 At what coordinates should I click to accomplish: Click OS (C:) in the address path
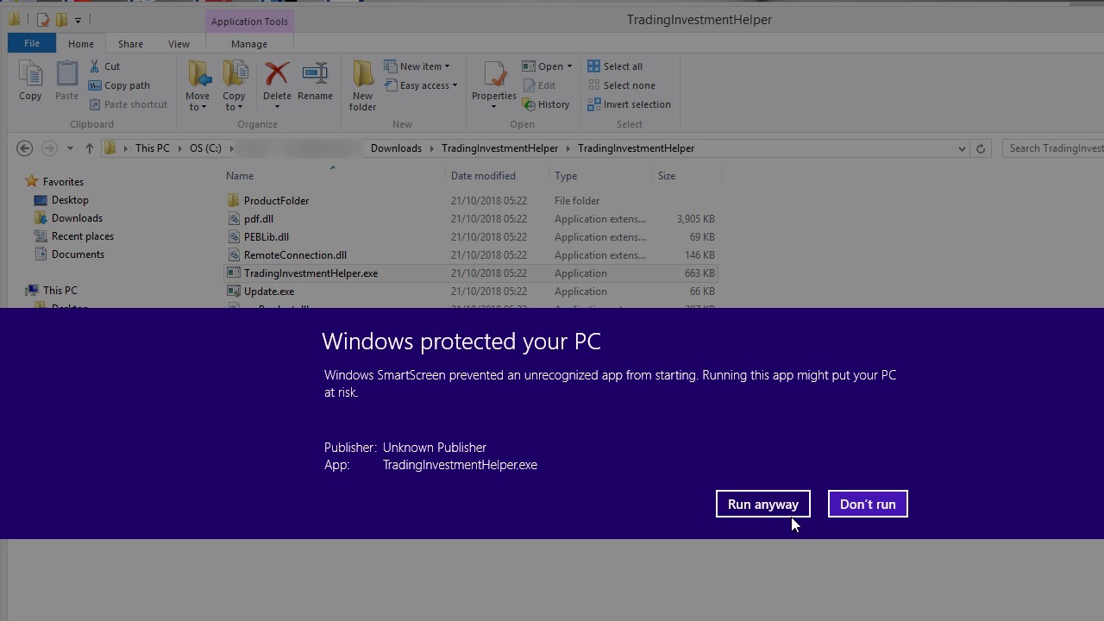[205, 148]
